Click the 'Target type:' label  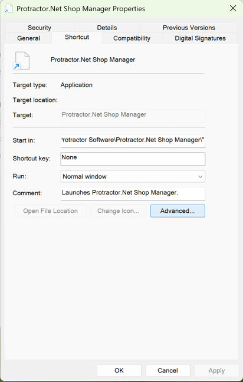[30, 85]
